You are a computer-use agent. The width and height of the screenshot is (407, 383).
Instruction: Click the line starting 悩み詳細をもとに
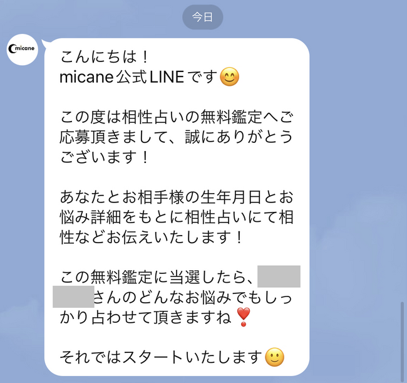click(x=177, y=217)
